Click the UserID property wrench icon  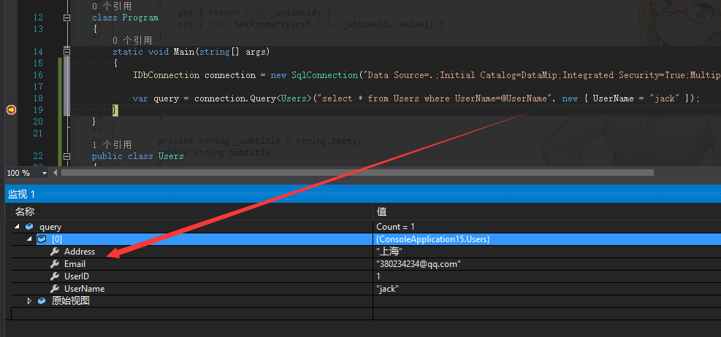coord(54,276)
